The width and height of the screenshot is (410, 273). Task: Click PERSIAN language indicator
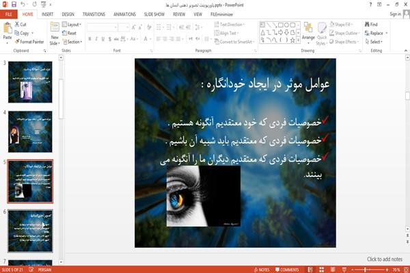[44, 270]
